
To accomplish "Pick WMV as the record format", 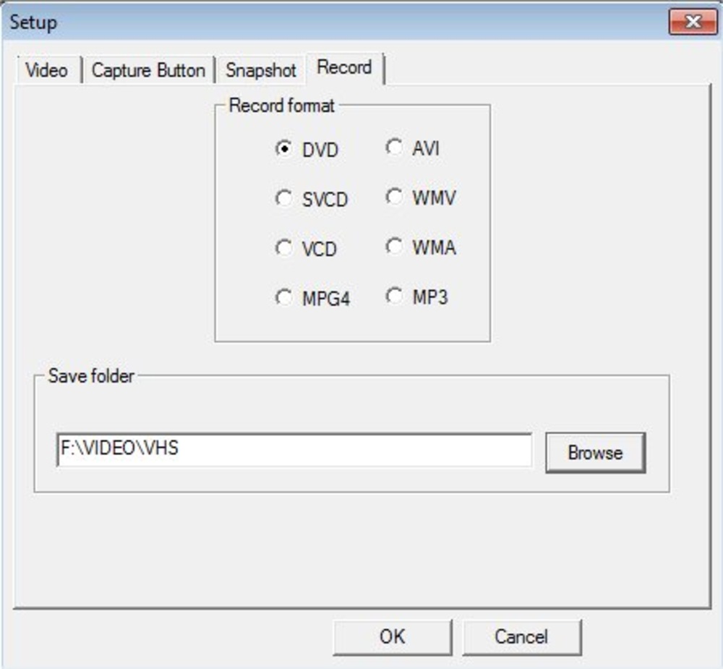I will pos(394,197).
